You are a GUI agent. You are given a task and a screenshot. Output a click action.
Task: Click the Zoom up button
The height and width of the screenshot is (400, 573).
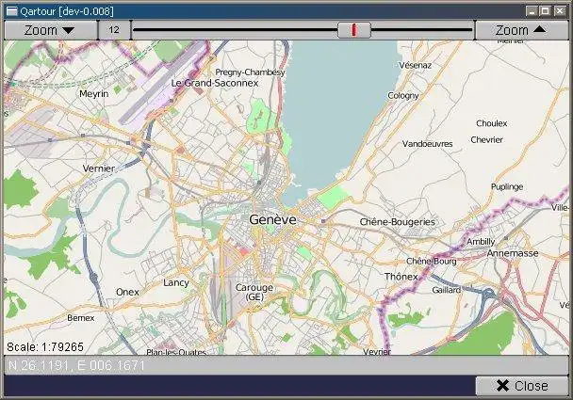tap(521, 30)
